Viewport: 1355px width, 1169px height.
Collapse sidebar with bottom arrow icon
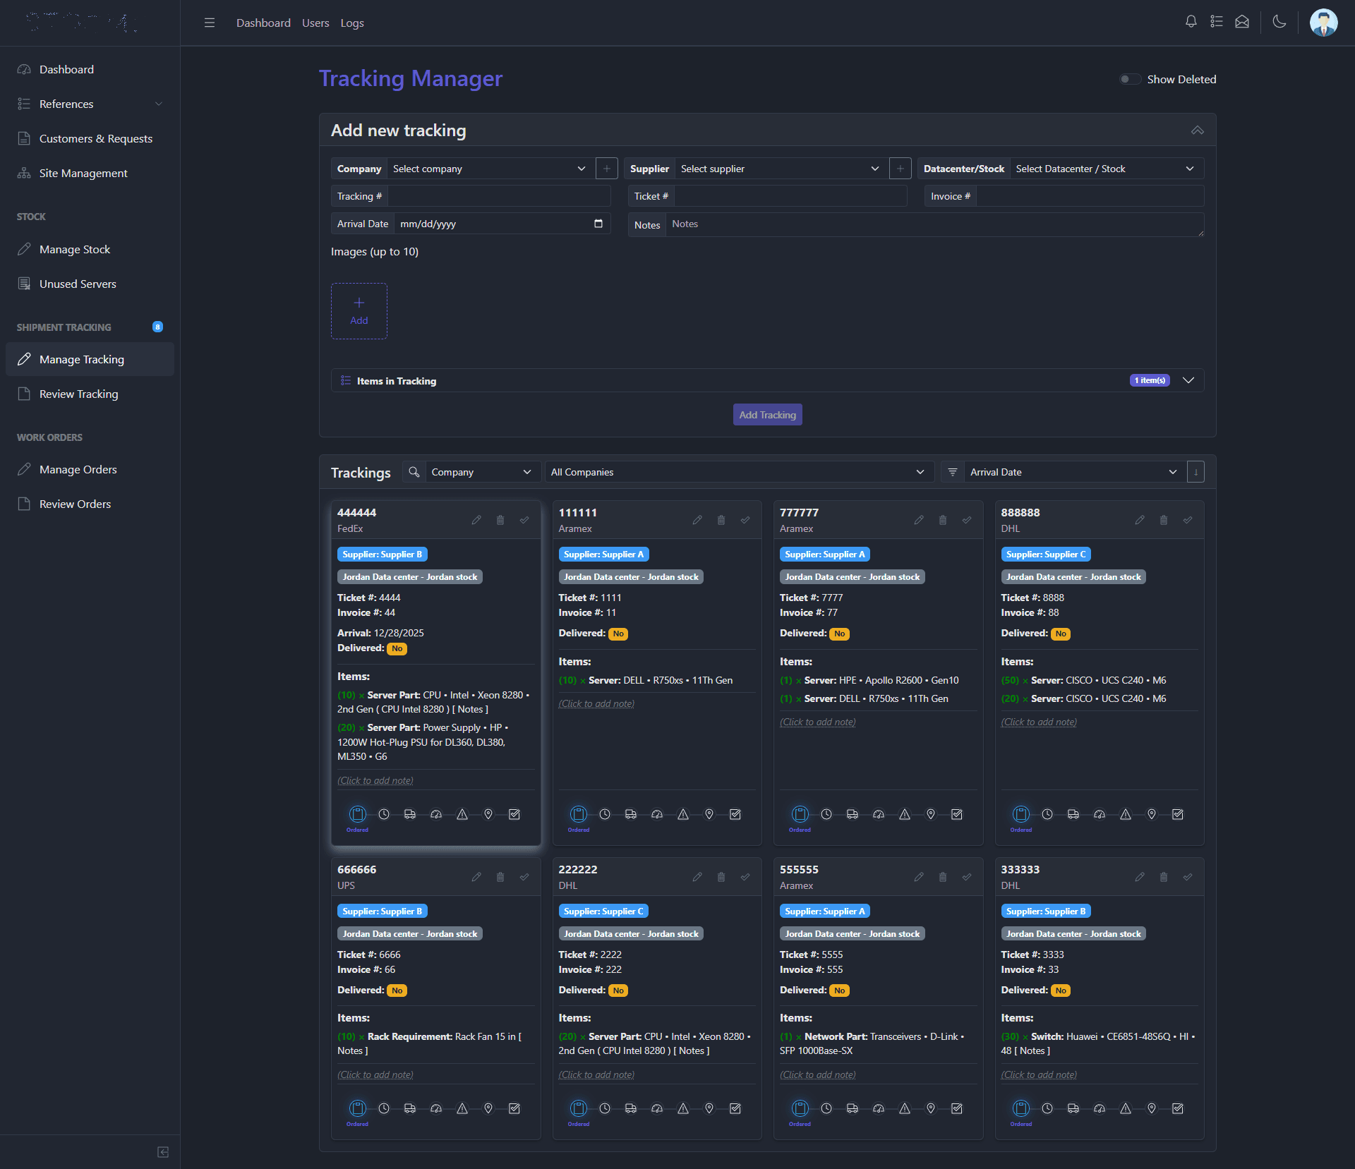click(163, 1152)
